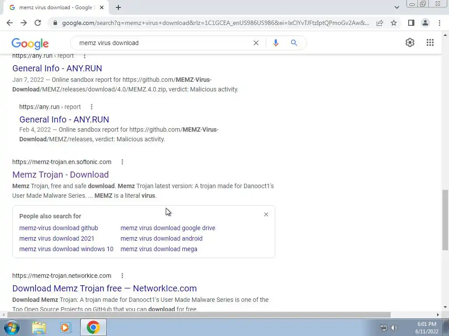Screen dimensions: 449x336
Task: Click the https://memz-trojan.en.softonic.com URL text
Action: tap(62, 162)
